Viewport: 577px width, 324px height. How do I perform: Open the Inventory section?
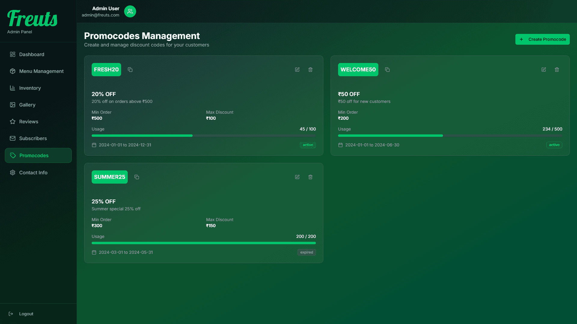coord(30,88)
